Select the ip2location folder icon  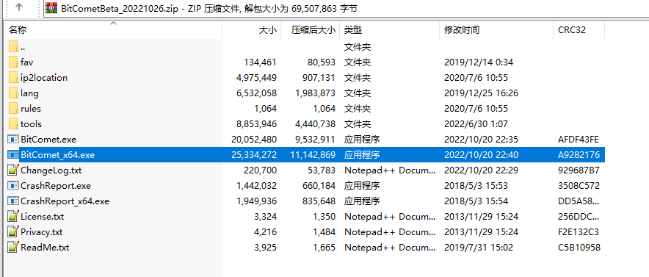pos(13,77)
